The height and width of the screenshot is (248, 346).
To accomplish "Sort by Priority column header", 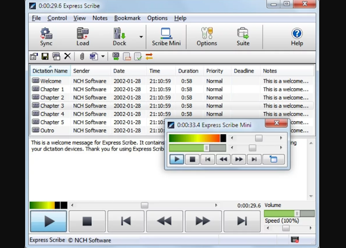I will tap(218, 71).
